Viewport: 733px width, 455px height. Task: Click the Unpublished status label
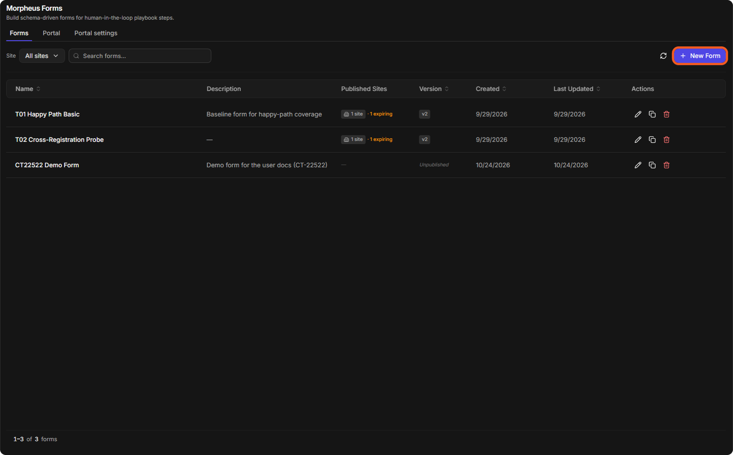click(x=434, y=165)
